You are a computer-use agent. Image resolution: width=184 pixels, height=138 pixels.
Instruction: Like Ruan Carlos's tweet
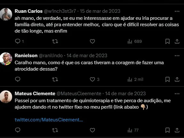(x=92, y=41)
